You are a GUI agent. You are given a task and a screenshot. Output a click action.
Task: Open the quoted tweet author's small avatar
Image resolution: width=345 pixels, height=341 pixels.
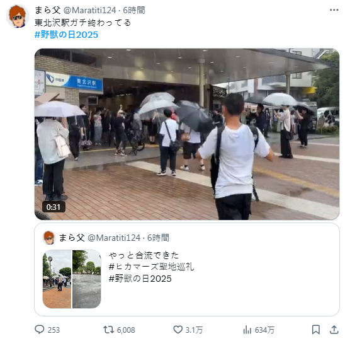[x=49, y=238]
